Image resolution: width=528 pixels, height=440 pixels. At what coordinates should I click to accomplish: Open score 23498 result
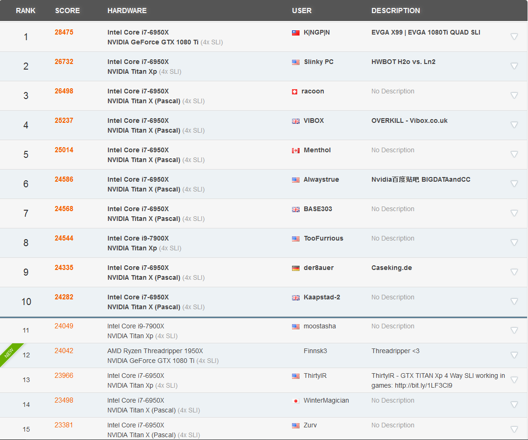(x=64, y=400)
